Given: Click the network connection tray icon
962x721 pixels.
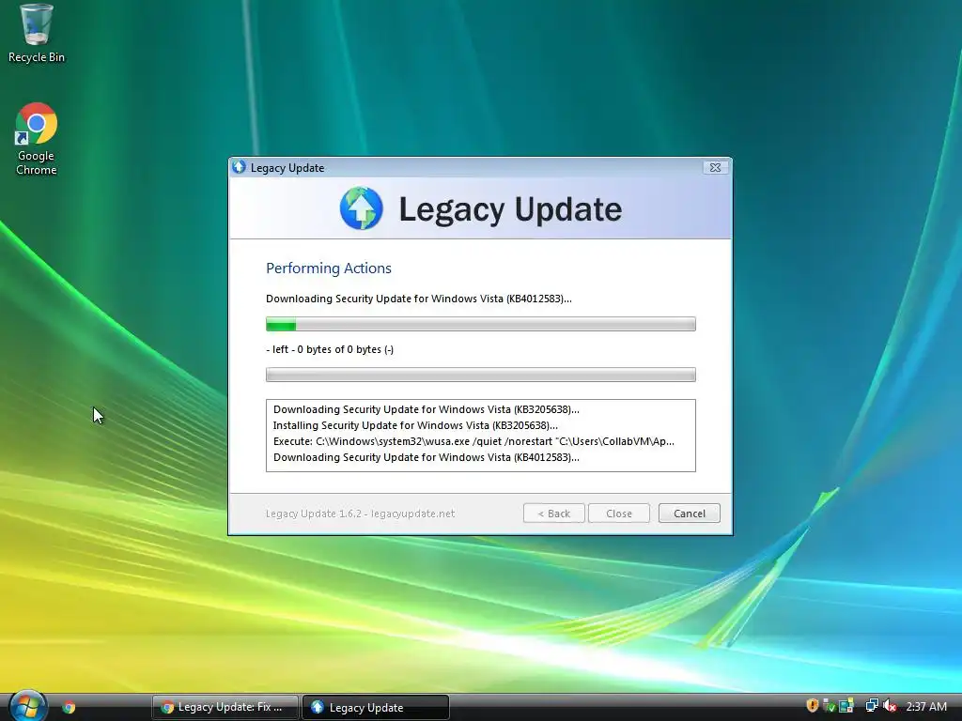Looking at the screenshot, I should click(x=872, y=706).
